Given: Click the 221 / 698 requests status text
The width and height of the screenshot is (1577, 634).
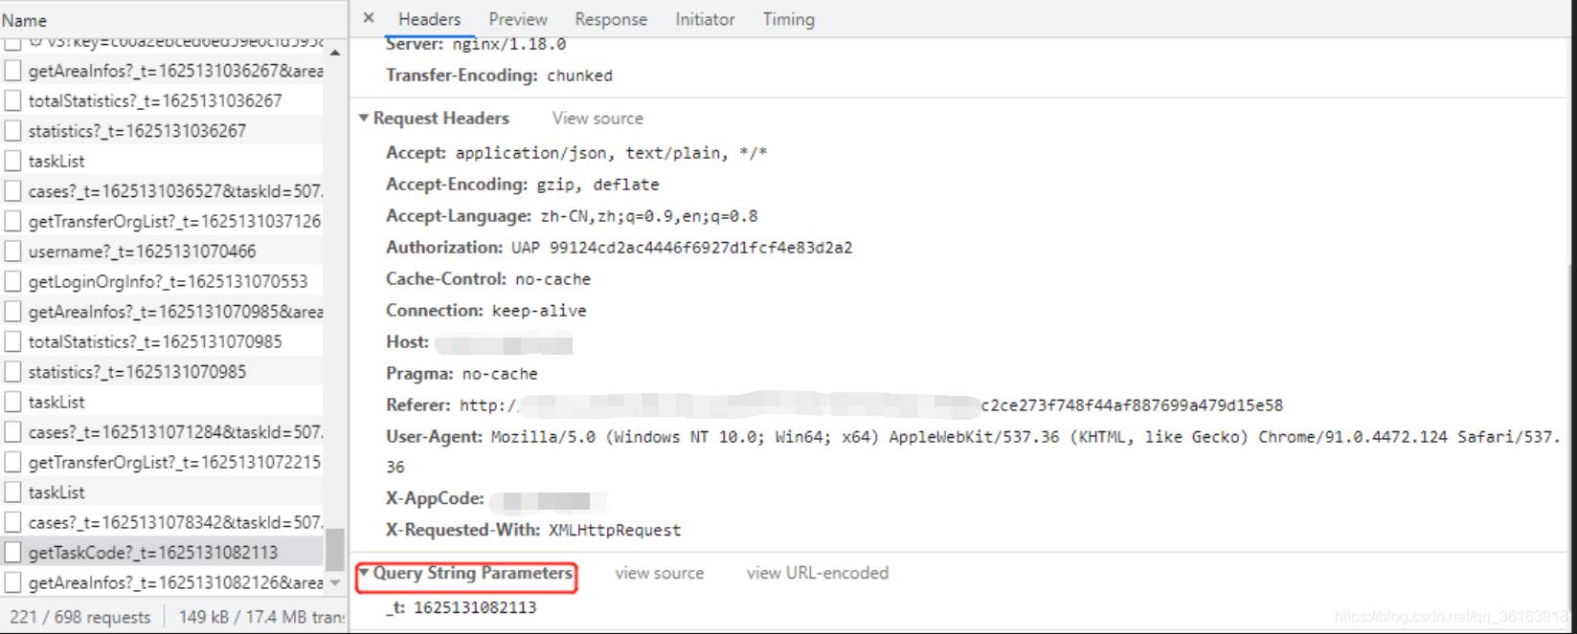Looking at the screenshot, I should (x=80, y=617).
